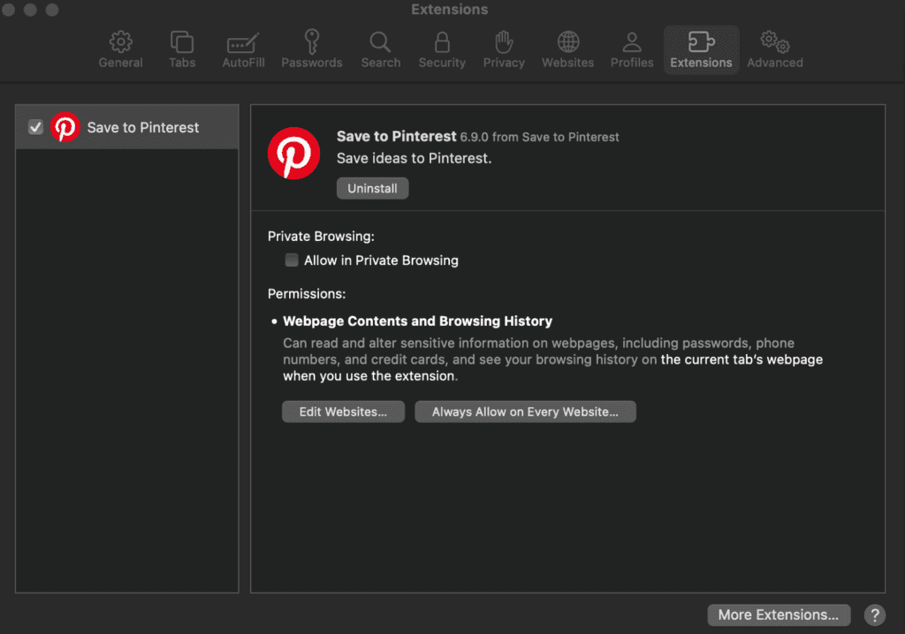The image size is (905, 634).
Task: Open the Privacy settings pane
Action: [503, 49]
